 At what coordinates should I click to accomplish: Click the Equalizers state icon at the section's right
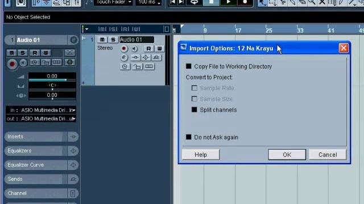(x=73, y=151)
